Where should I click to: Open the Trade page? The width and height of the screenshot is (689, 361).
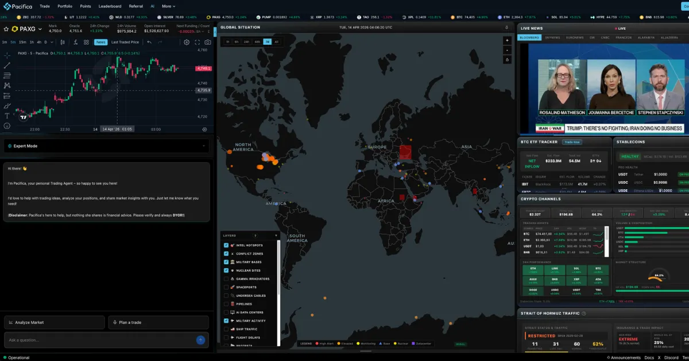45,6
